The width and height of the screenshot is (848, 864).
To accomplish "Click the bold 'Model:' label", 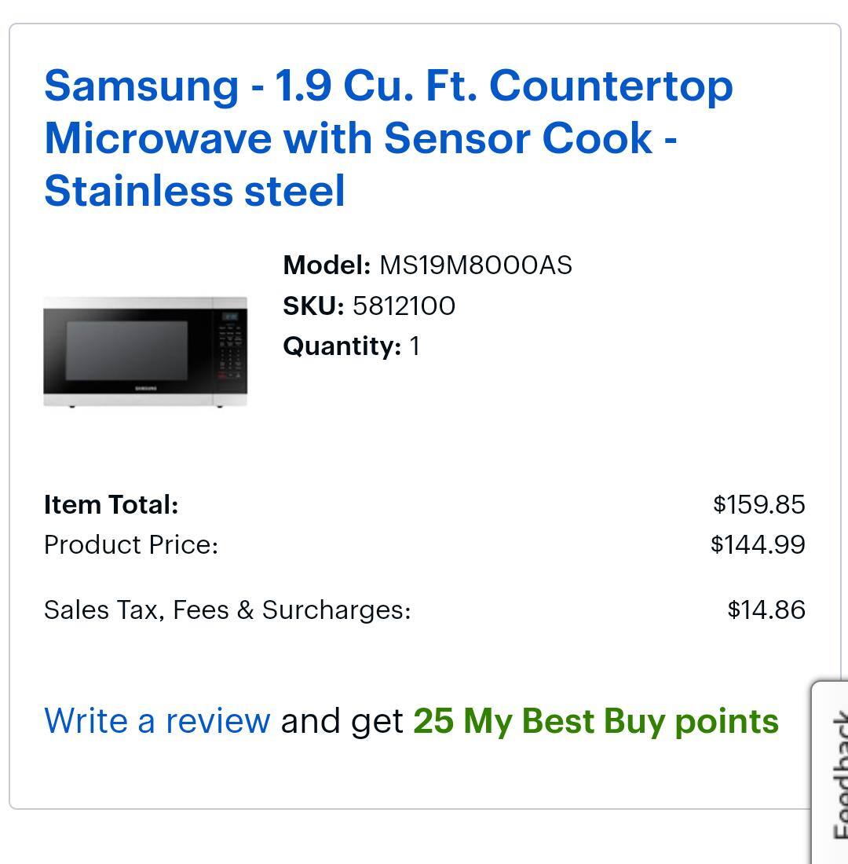I will [327, 265].
